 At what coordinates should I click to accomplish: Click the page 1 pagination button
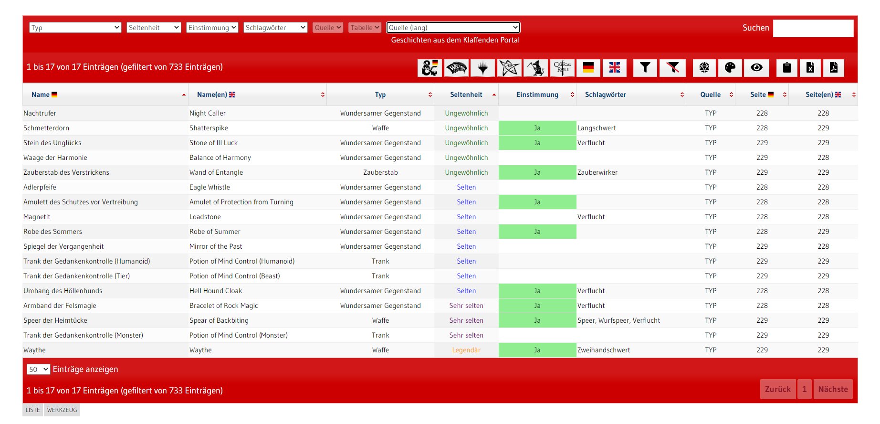click(x=805, y=389)
